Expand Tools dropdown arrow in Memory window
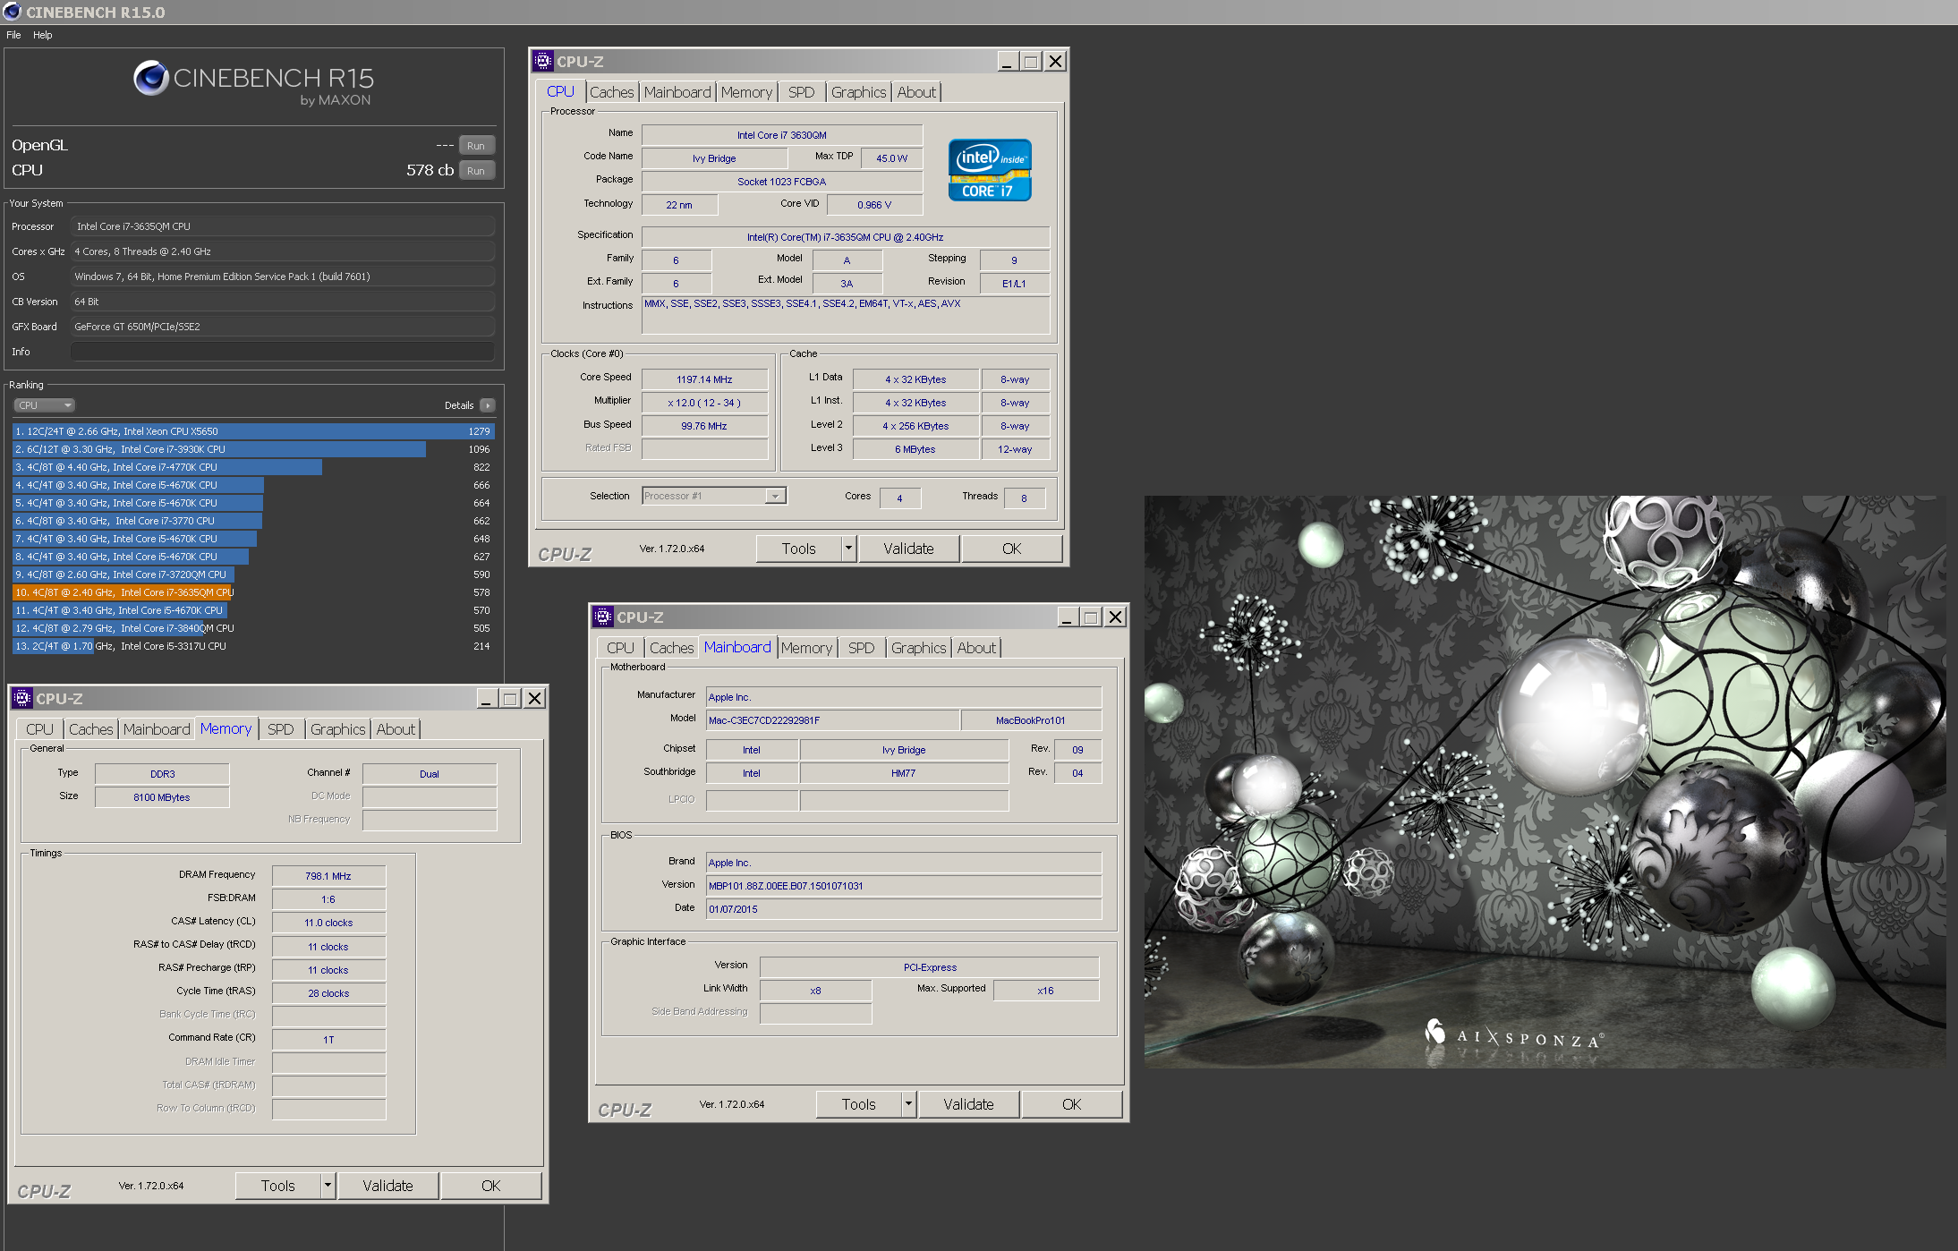This screenshot has width=1958, height=1251. [328, 1185]
